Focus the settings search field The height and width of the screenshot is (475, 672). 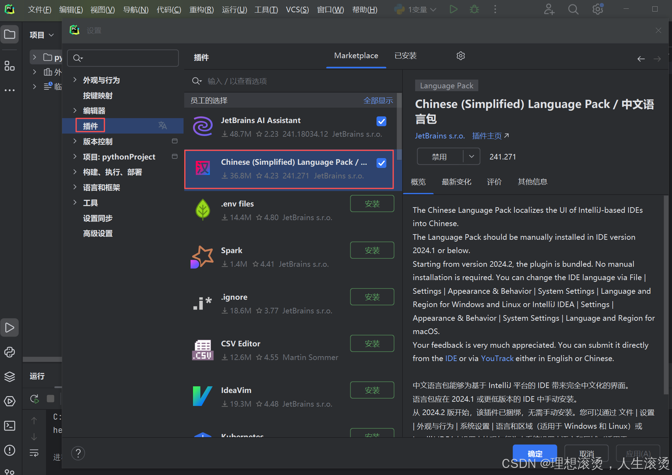click(123, 58)
